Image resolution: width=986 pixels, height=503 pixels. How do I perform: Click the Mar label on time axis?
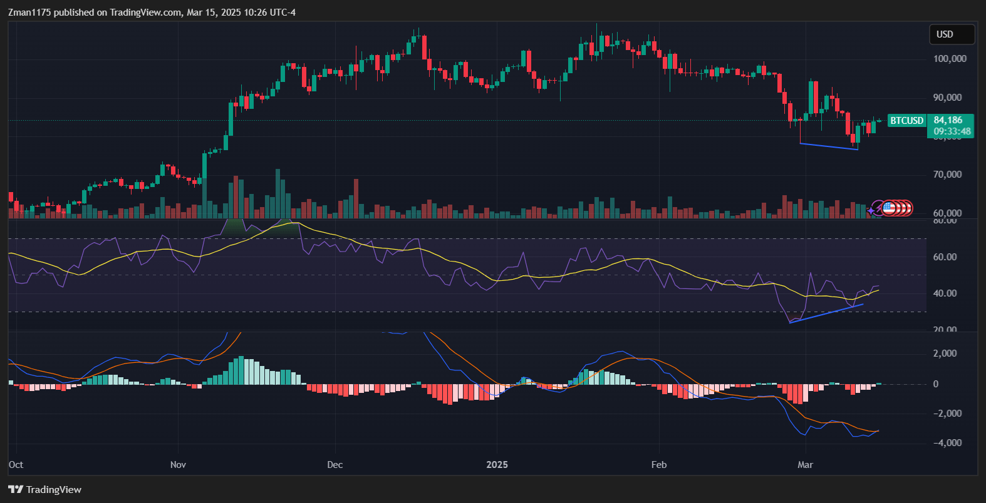coord(805,465)
